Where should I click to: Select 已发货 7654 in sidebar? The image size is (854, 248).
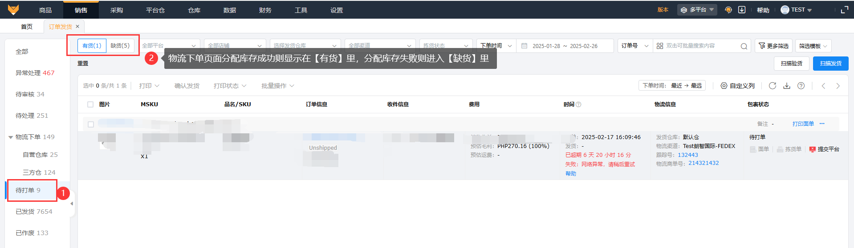pyautogui.click(x=34, y=212)
